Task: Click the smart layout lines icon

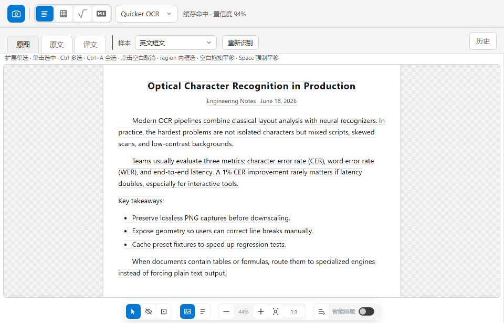Action: tap(321, 311)
